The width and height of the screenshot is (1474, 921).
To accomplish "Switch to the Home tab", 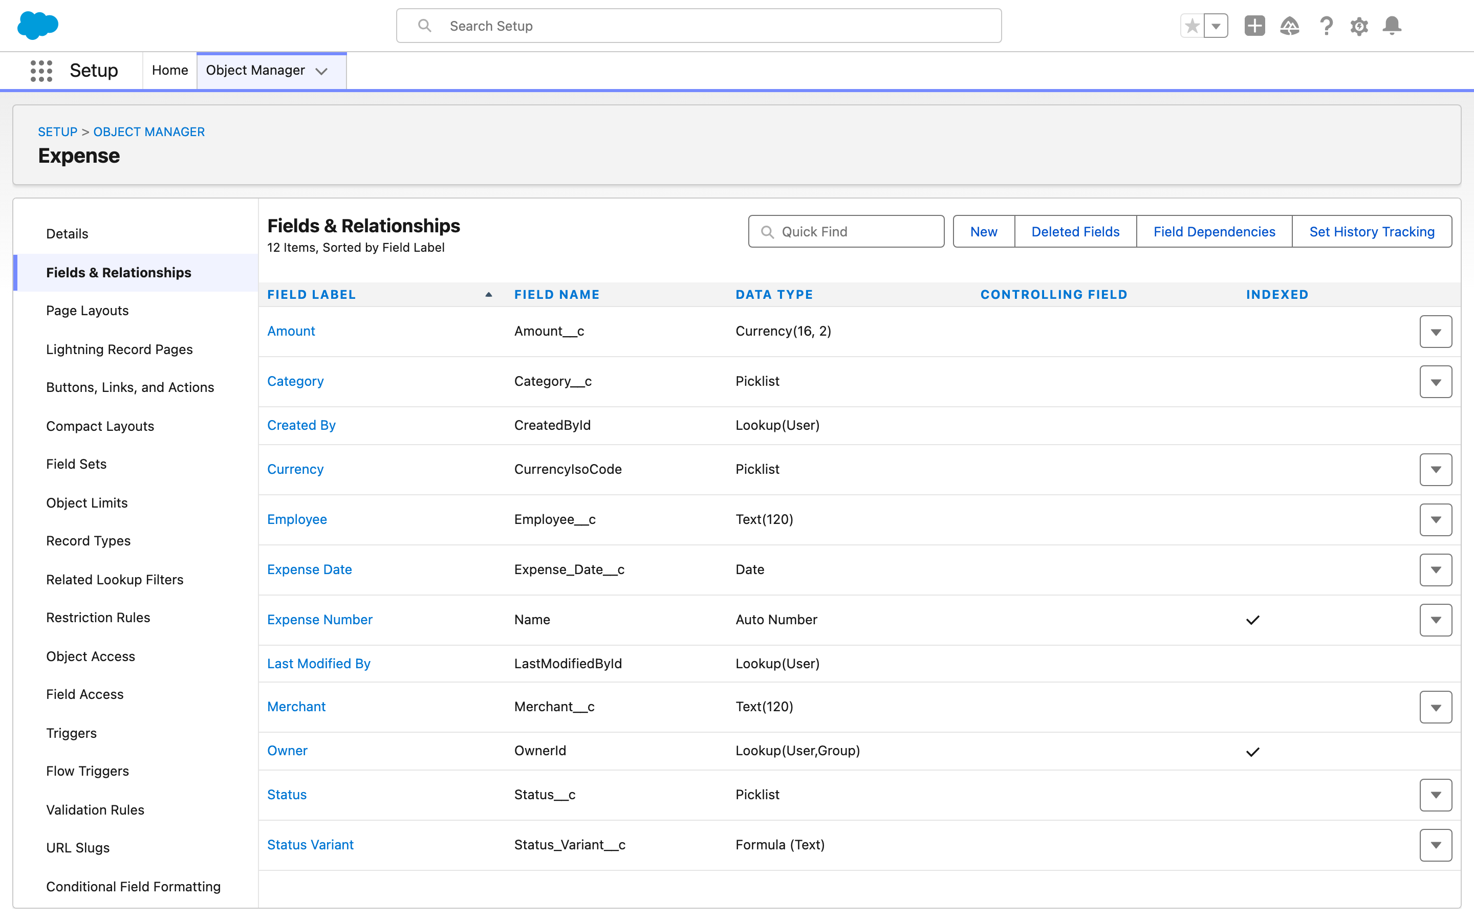I will pyautogui.click(x=170, y=70).
